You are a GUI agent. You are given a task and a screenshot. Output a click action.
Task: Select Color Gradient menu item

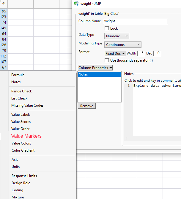tap(23, 150)
